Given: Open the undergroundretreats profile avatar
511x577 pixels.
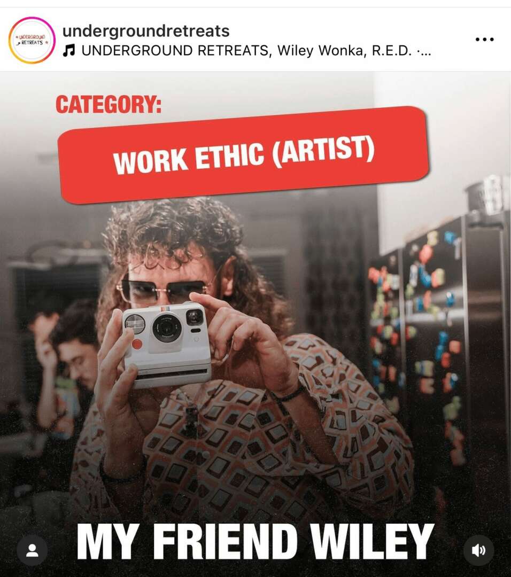Looking at the screenshot, I should (32, 40).
